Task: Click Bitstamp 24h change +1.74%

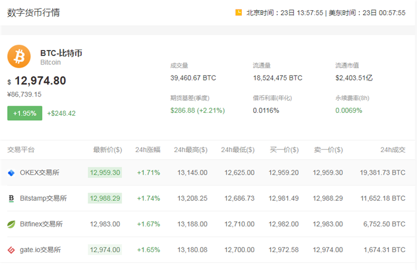Action: coord(148,198)
